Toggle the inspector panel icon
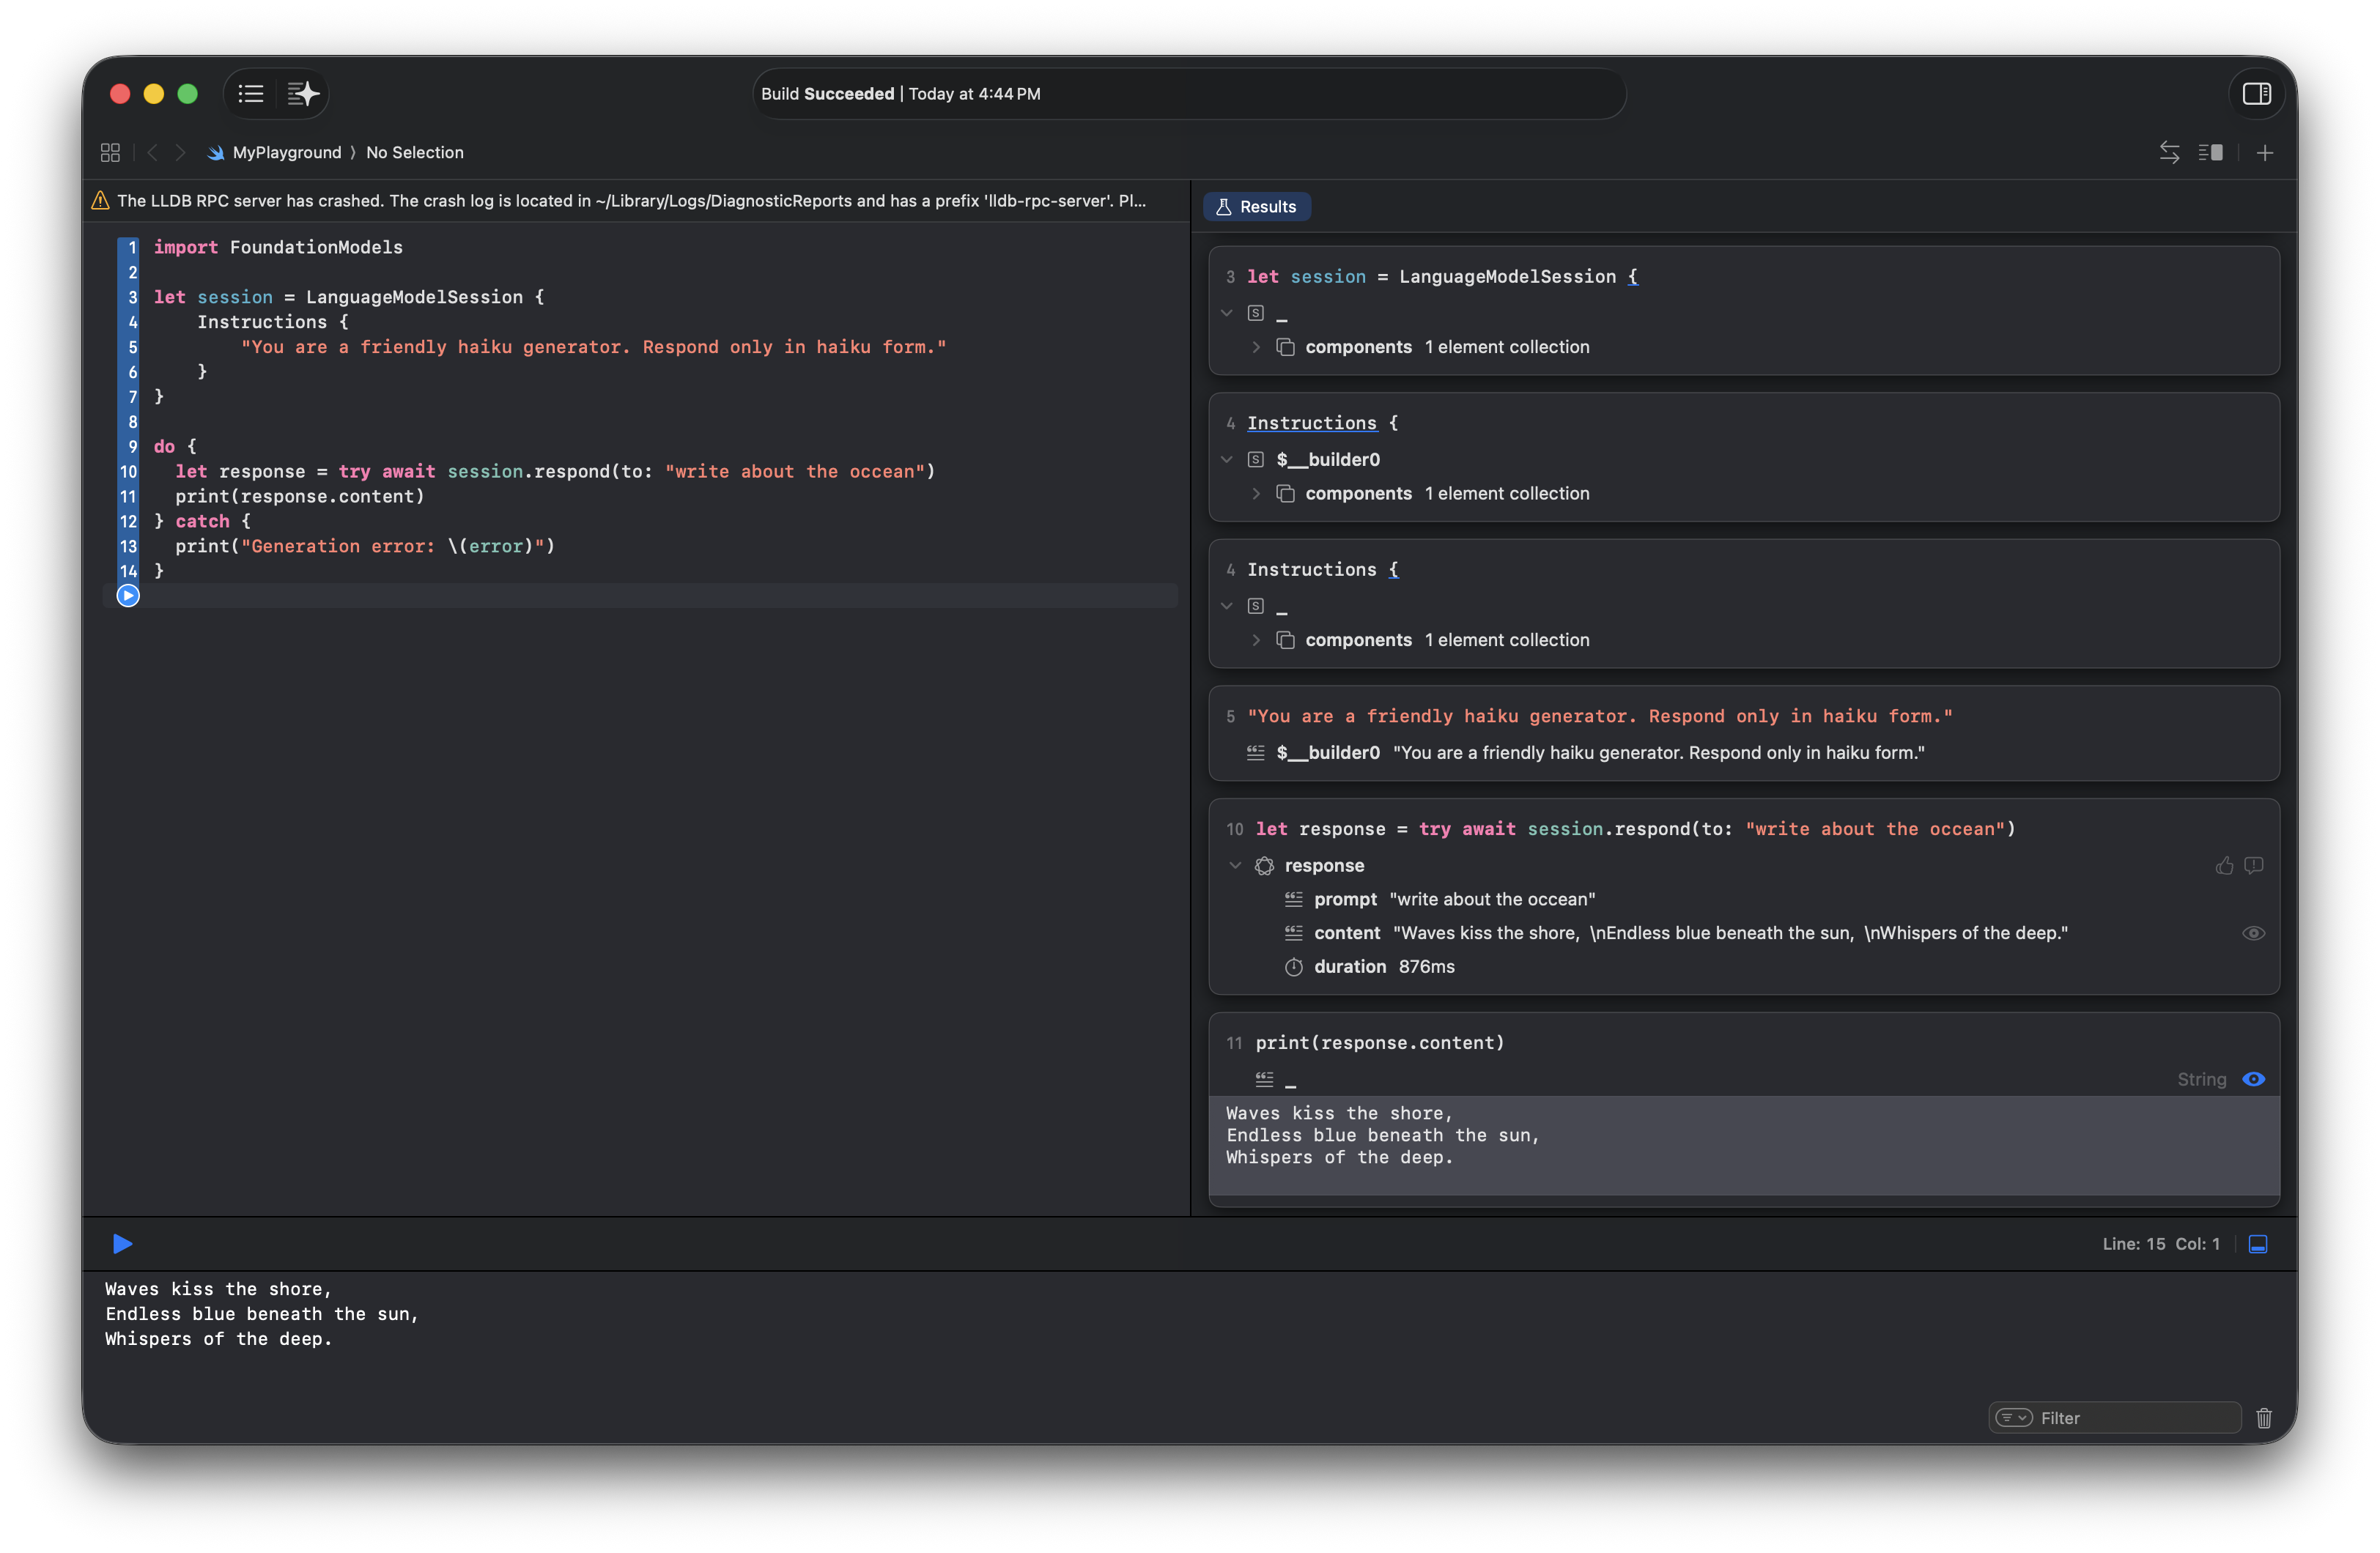 tap(2256, 94)
